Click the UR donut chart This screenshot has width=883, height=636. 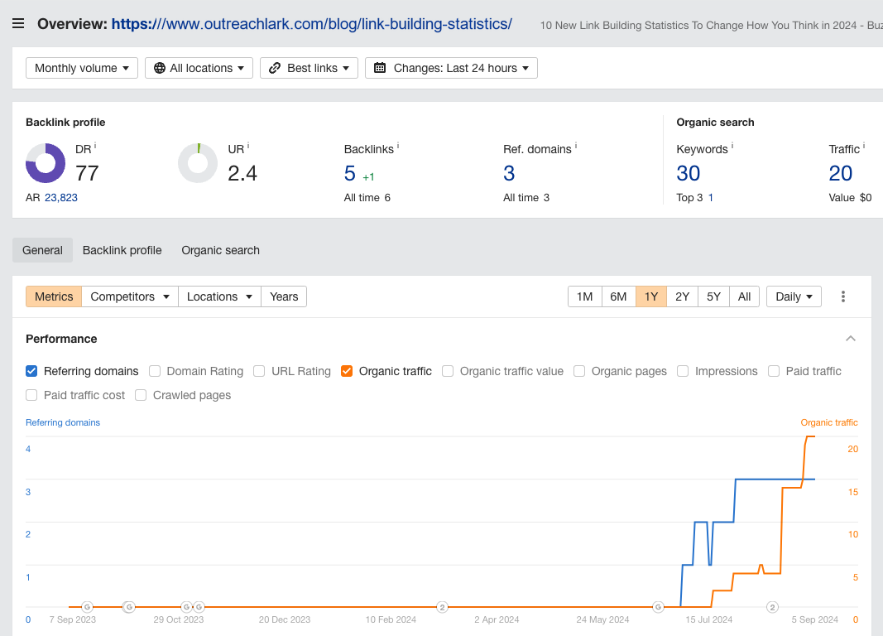198,163
